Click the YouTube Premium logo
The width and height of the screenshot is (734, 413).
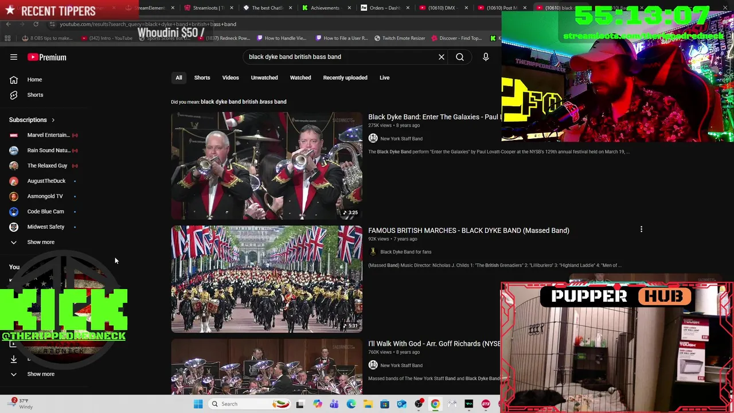[x=47, y=57]
